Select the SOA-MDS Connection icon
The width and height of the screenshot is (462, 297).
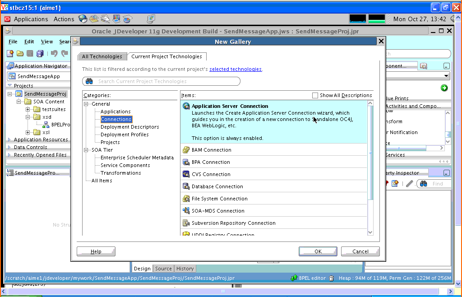186,211
